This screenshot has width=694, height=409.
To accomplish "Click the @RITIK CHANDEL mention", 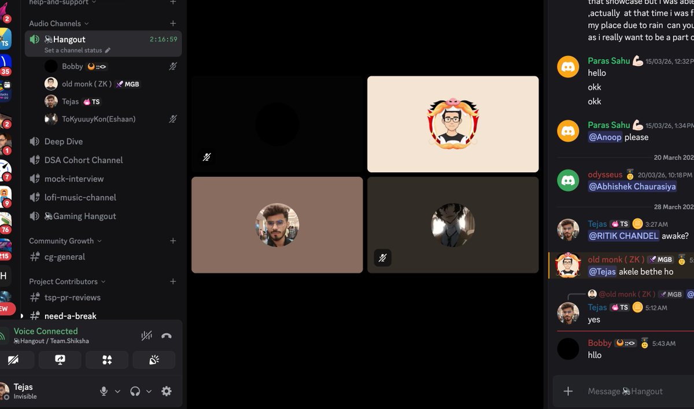I will point(623,235).
